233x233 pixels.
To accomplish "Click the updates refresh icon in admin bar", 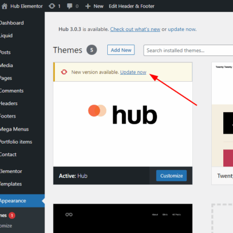I will pos(52,6).
